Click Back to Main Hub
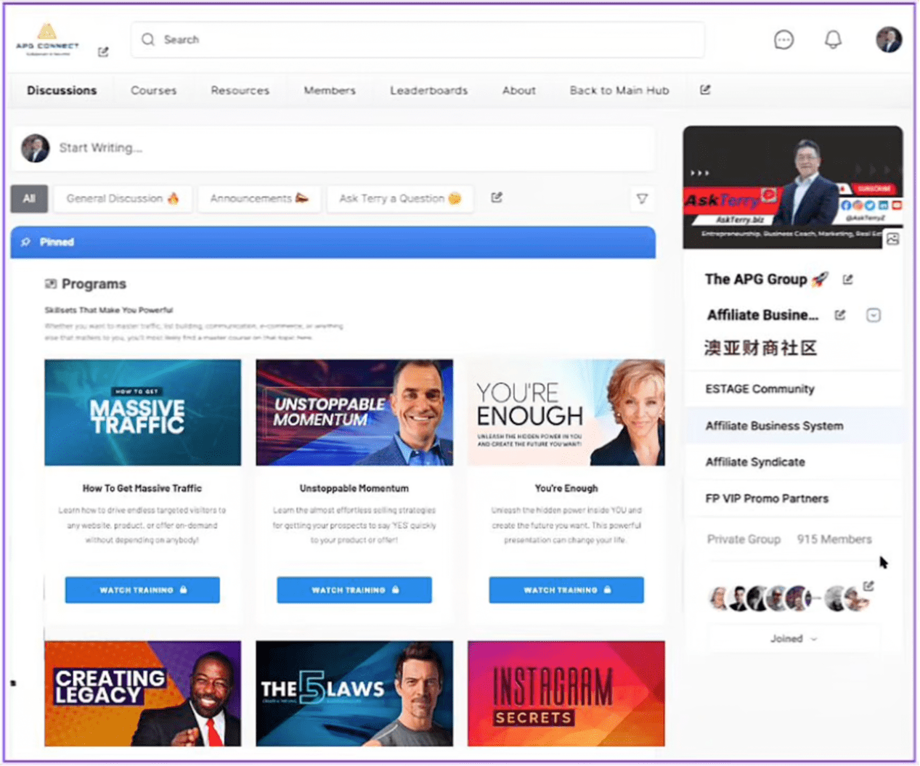920x766 pixels. tap(619, 91)
